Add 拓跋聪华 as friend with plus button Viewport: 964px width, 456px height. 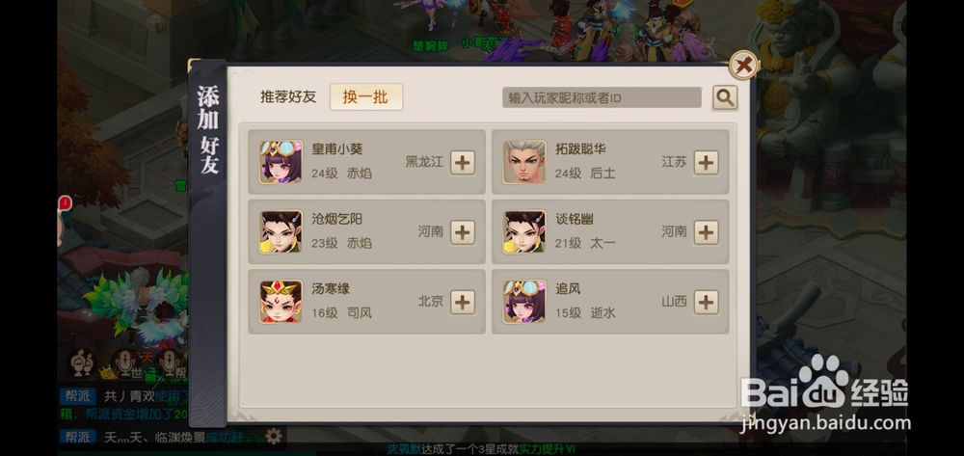click(707, 163)
